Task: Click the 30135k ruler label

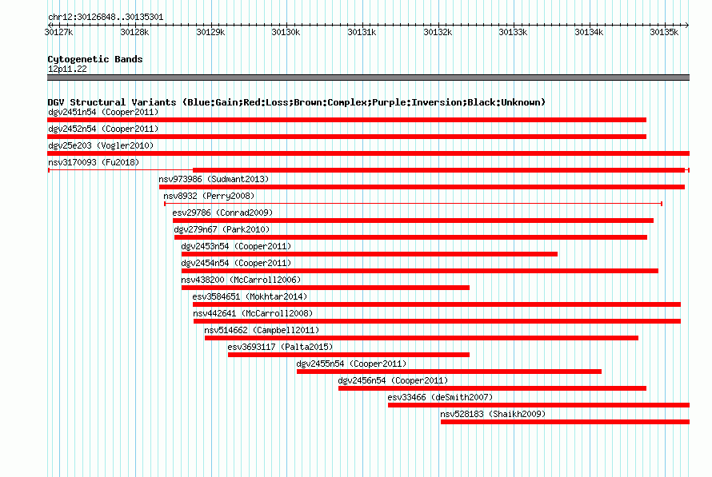Action: point(664,32)
